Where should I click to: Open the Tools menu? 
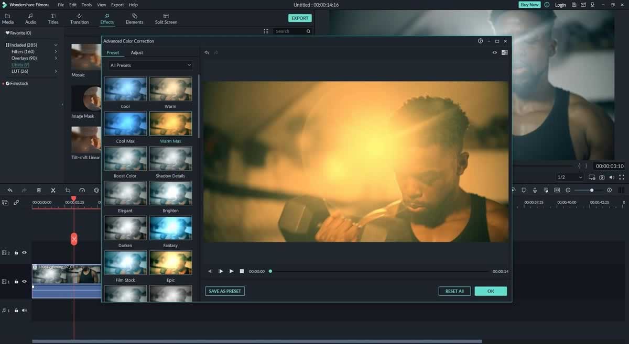coord(86,4)
